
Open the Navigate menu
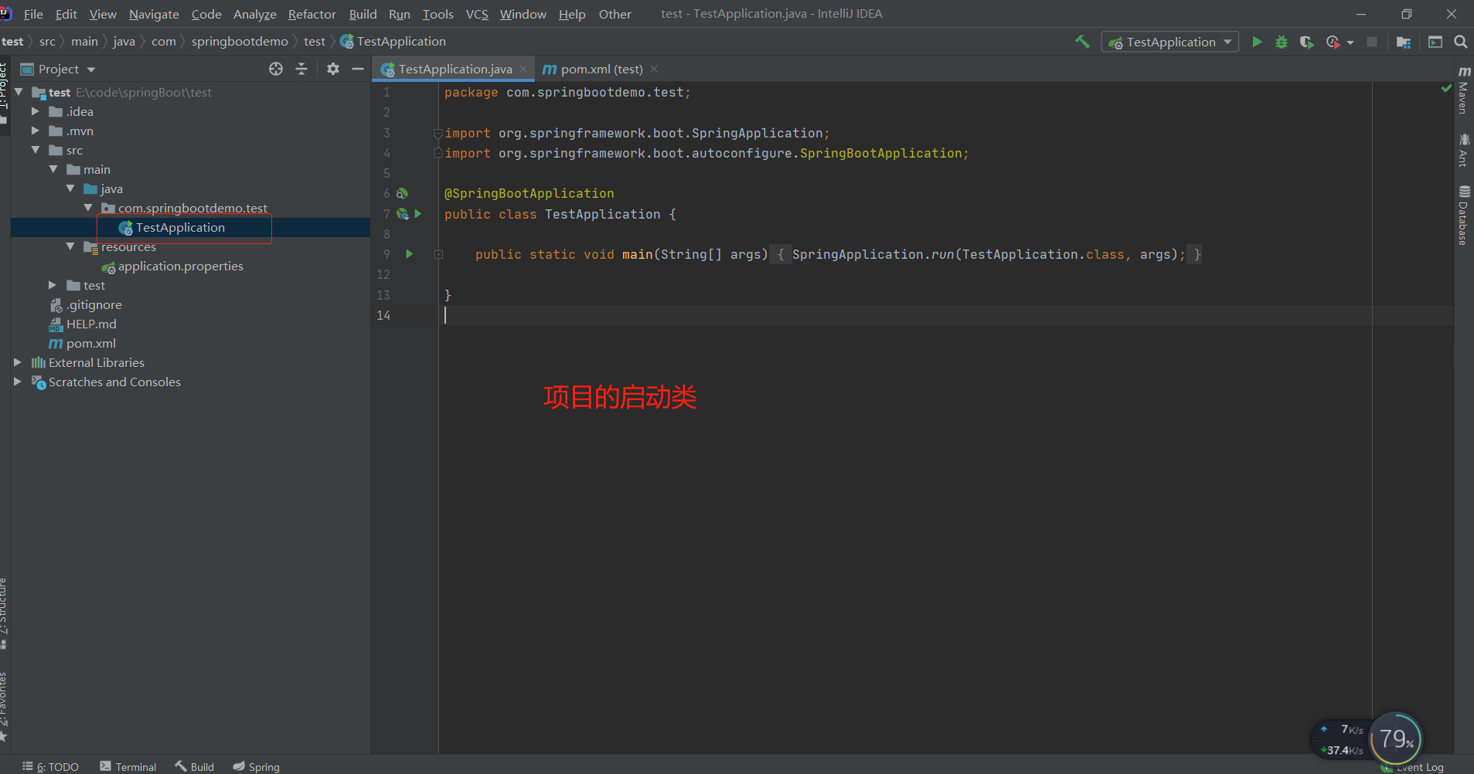click(154, 14)
